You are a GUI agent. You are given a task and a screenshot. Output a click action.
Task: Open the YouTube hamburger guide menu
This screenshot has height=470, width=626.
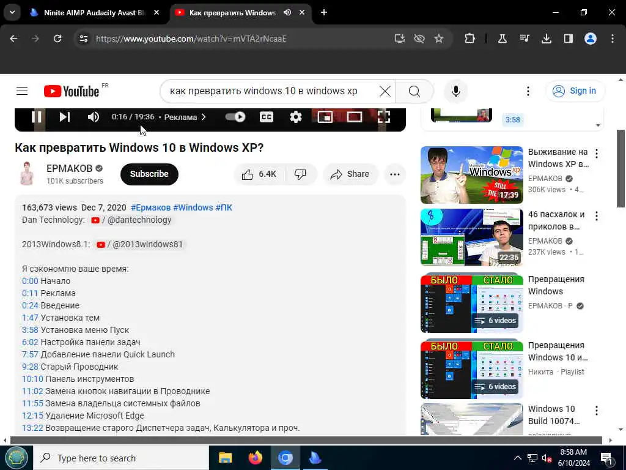(22, 91)
